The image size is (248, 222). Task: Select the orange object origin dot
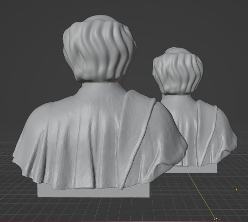(236, 189)
